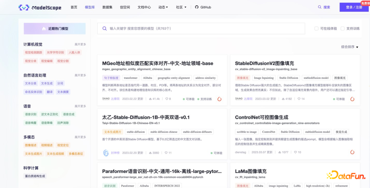Expand more under 多模态
370x188 pixels.
[80, 137]
